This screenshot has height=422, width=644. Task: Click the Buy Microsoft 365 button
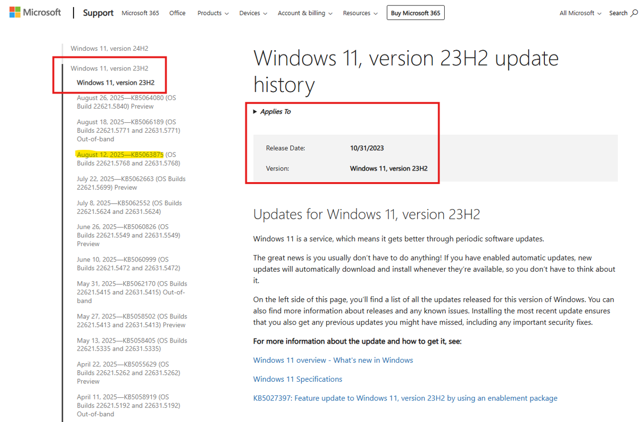click(416, 13)
